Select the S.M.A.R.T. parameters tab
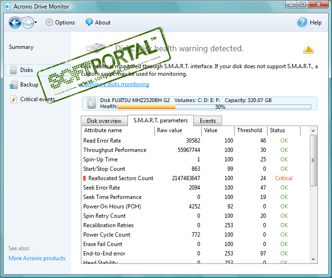Screen dimensions: 332x278 point(160,120)
